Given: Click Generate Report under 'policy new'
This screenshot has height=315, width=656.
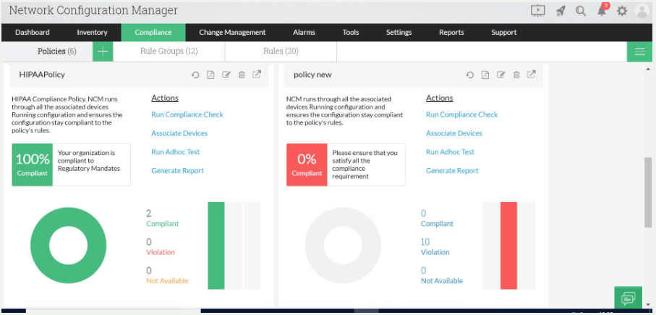Looking at the screenshot, I should coord(452,171).
